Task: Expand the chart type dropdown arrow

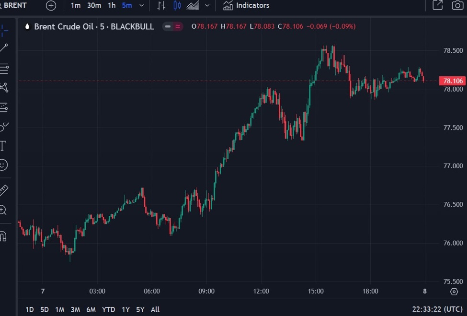Action: click(207, 6)
